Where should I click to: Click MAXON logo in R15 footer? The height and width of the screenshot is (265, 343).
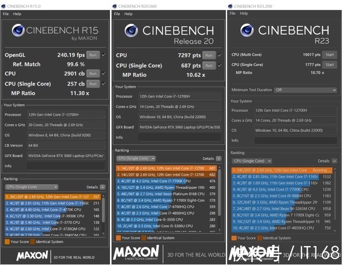[32, 256]
